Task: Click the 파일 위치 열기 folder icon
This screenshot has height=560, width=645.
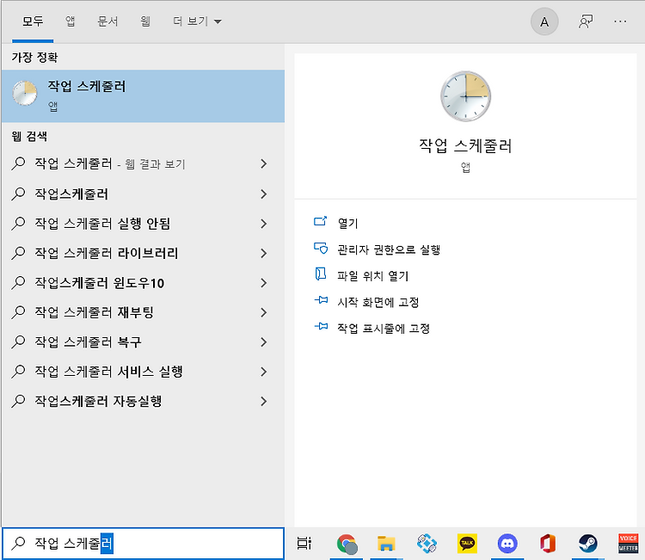Action: coord(321,274)
